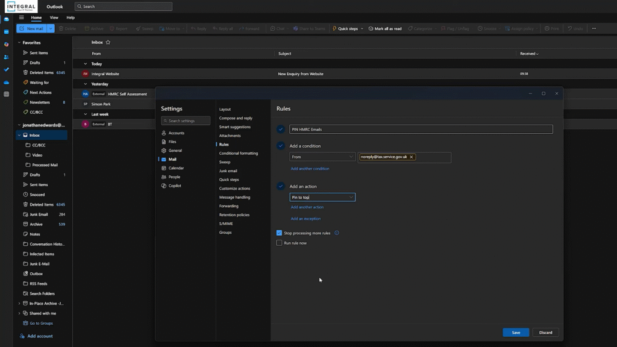Viewport: 617px width, 347px height.
Task: Open the New mail dropdown arrow
Action: [51, 28]
